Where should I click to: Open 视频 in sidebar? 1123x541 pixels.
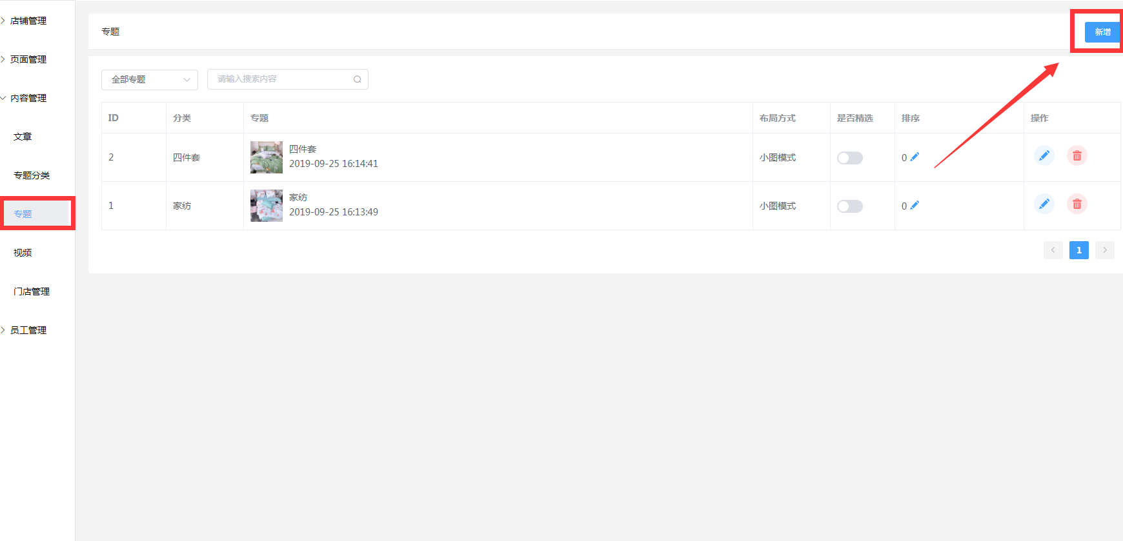click(23, 253)
